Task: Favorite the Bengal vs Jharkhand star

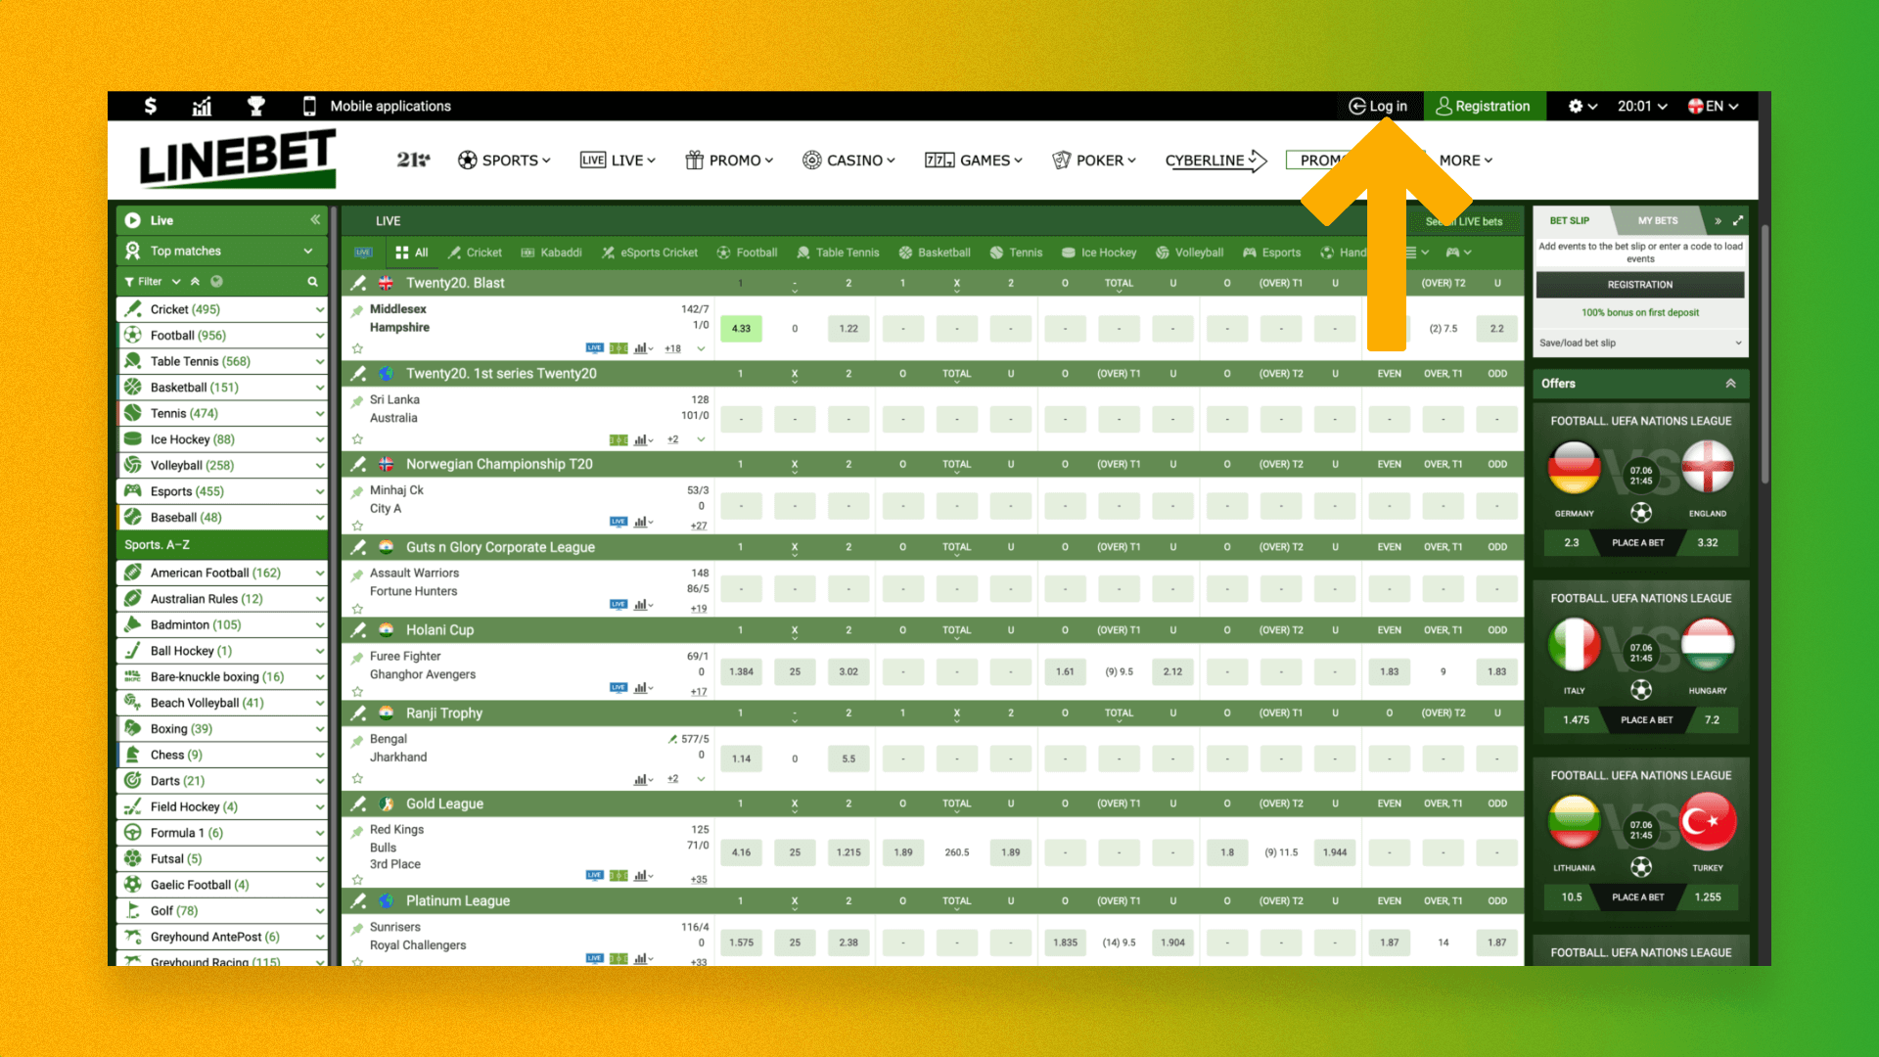Action: coord(357,779)
